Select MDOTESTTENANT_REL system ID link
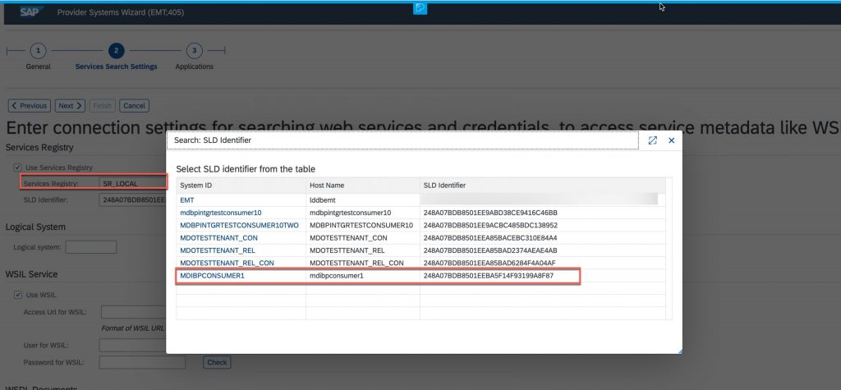The height and width of the screenshot is (390, 841). pos(218,250)
